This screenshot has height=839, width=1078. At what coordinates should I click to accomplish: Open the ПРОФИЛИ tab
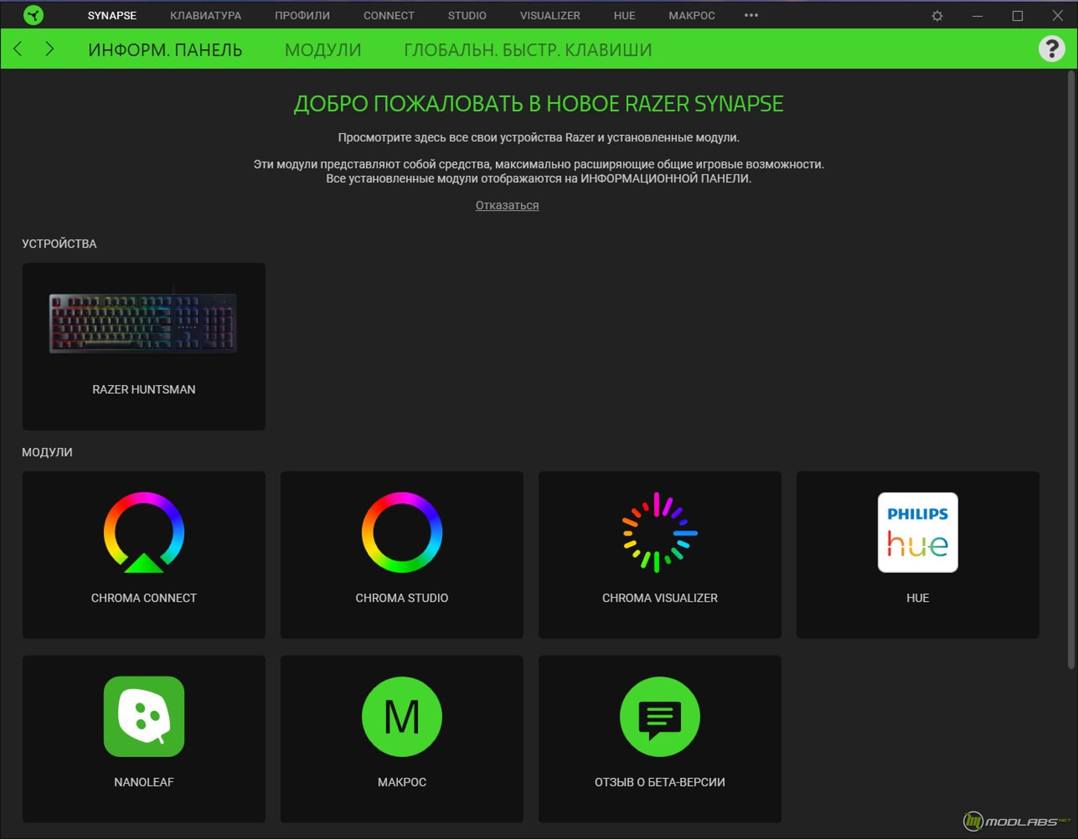302,16
